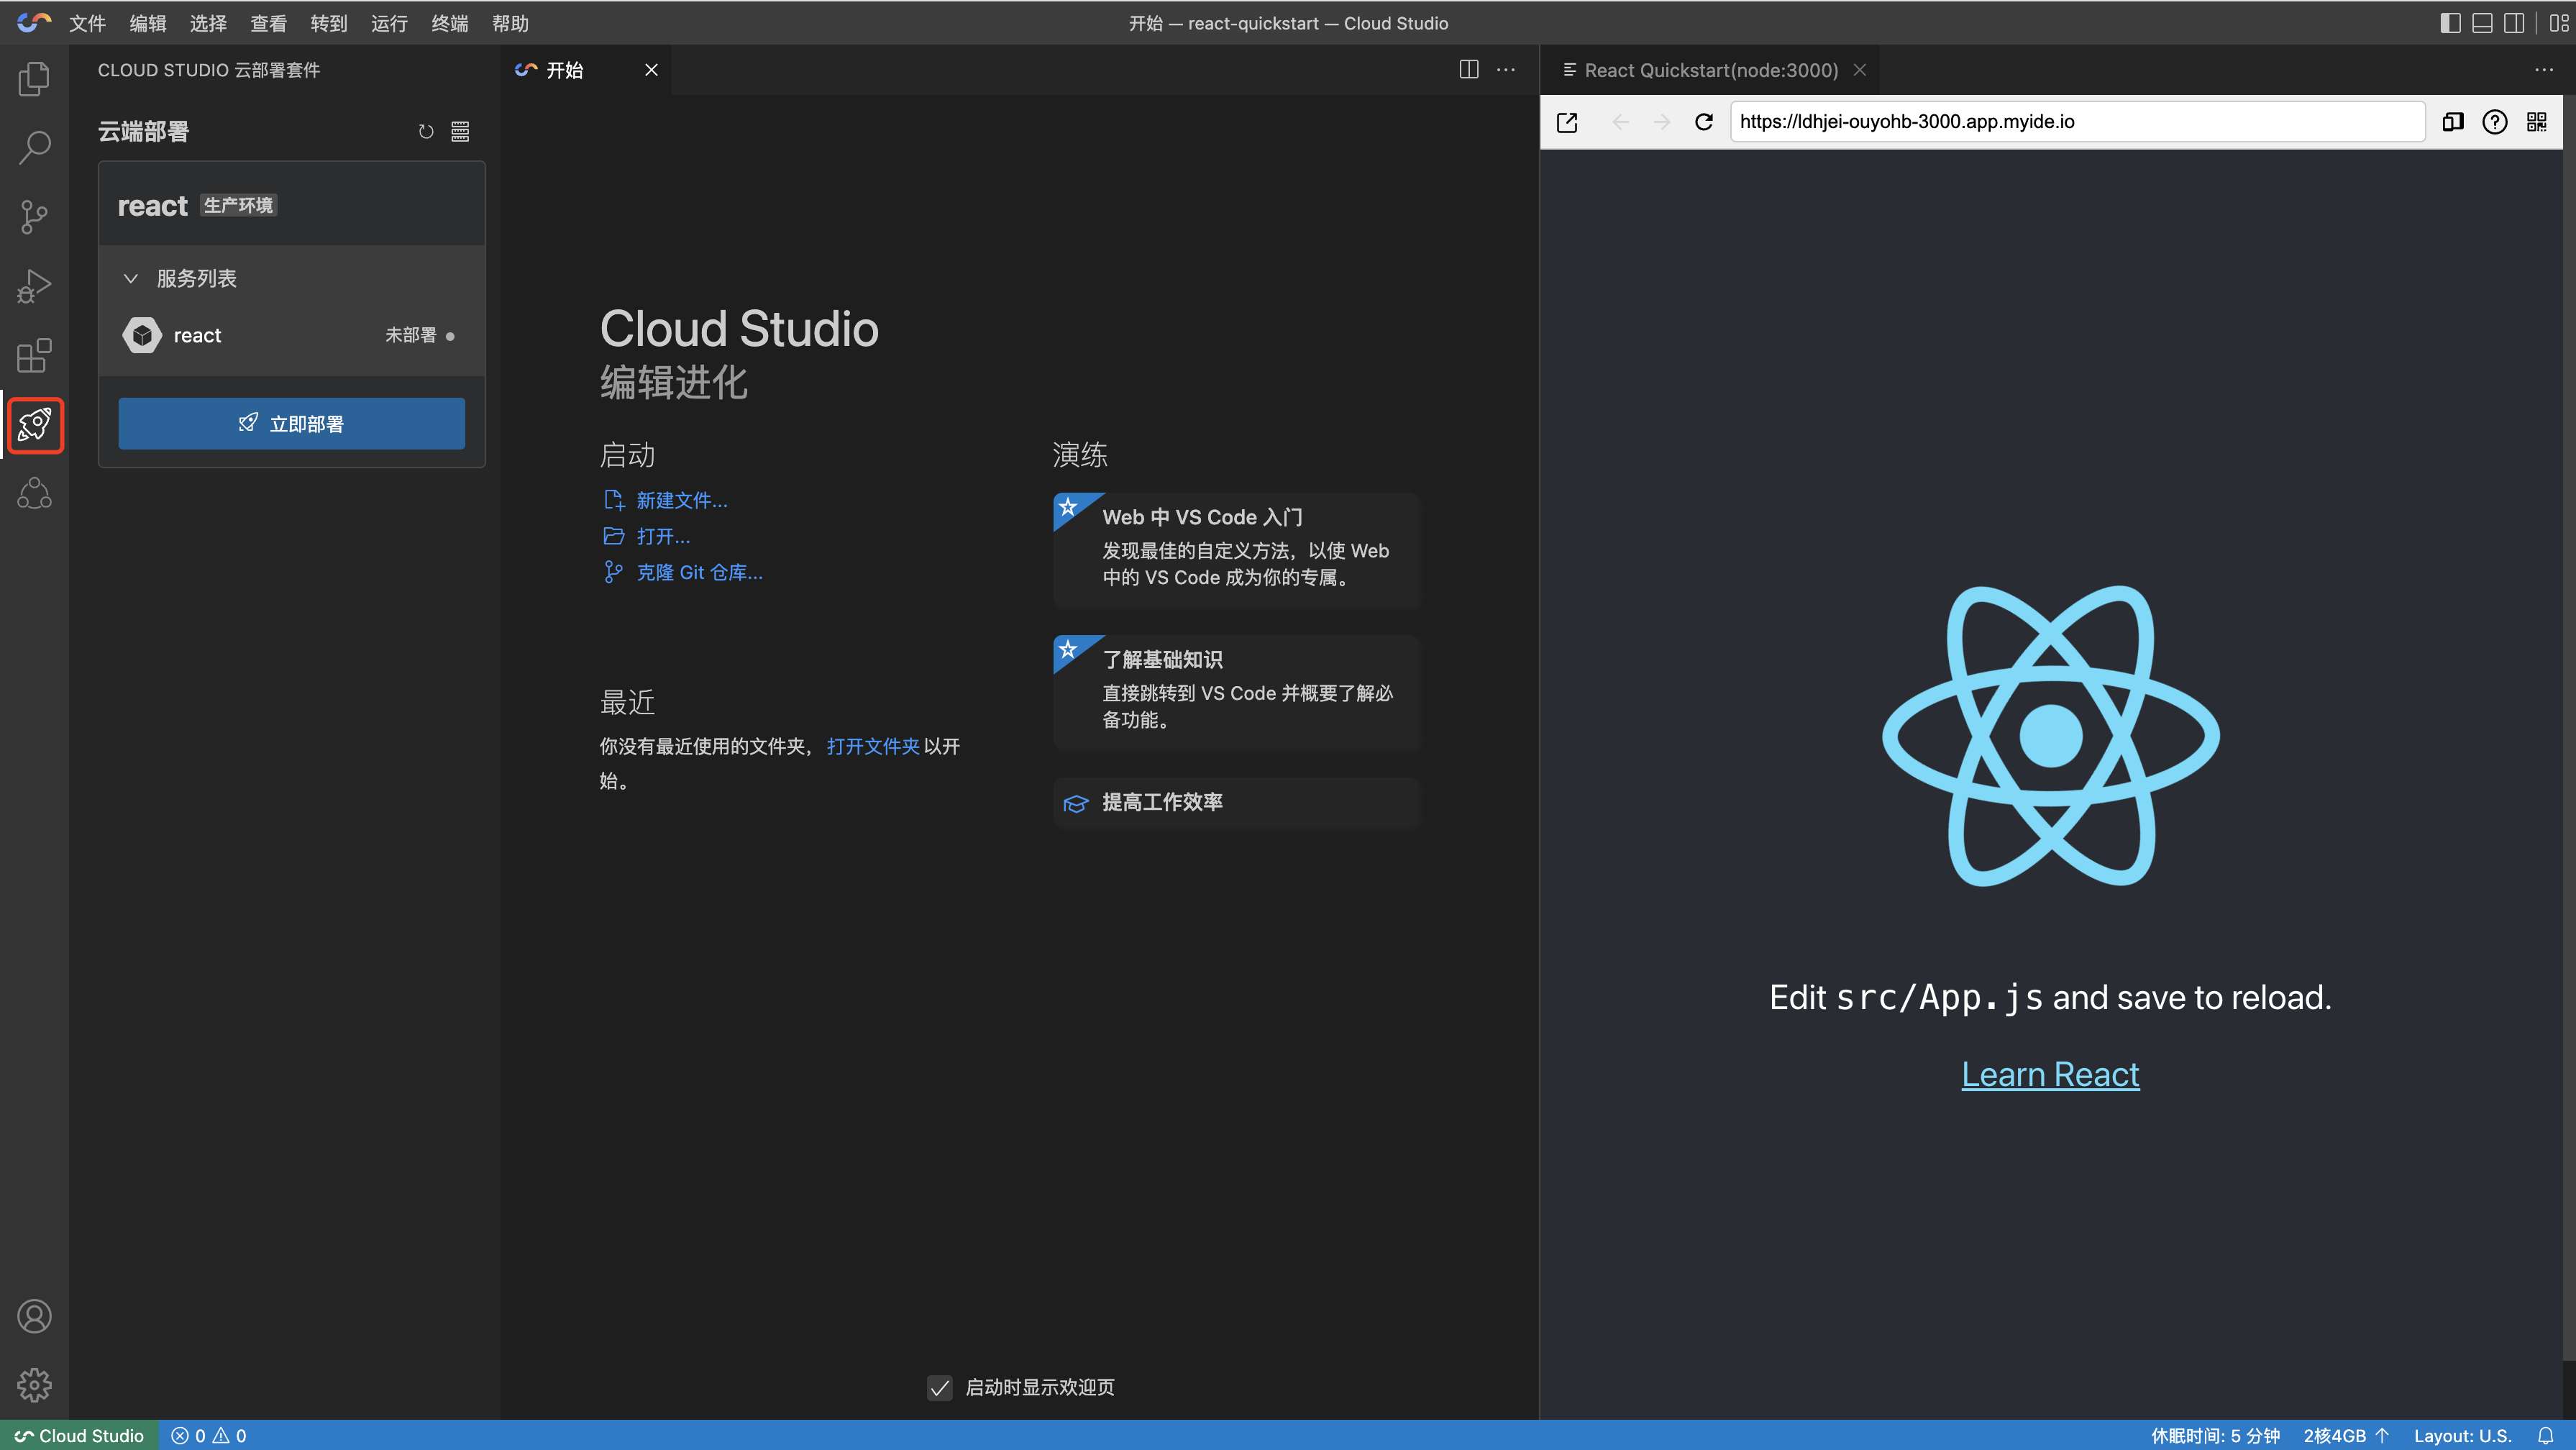The height and width of the screenshot is (1450, 2576).
Task: Open 了解基础知识 walkthrough card
Action: [1236, 693]
